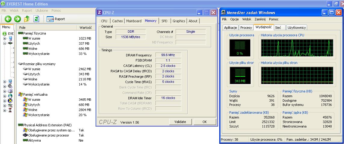Click the Size 1536 MBytes field
Viewport: 344px width, 144px height.
pos(130,37)
